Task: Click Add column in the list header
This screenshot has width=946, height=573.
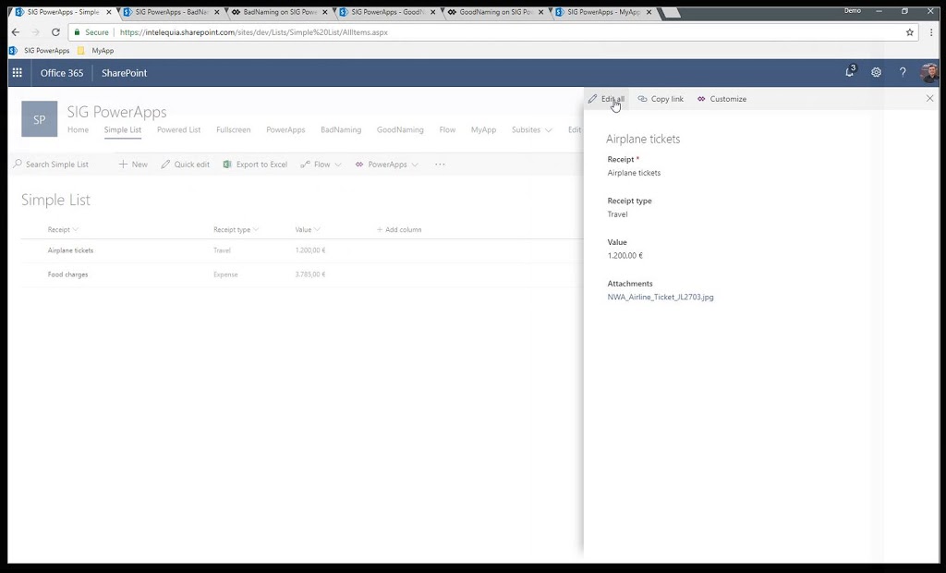Action: click(x=399, y=229)
